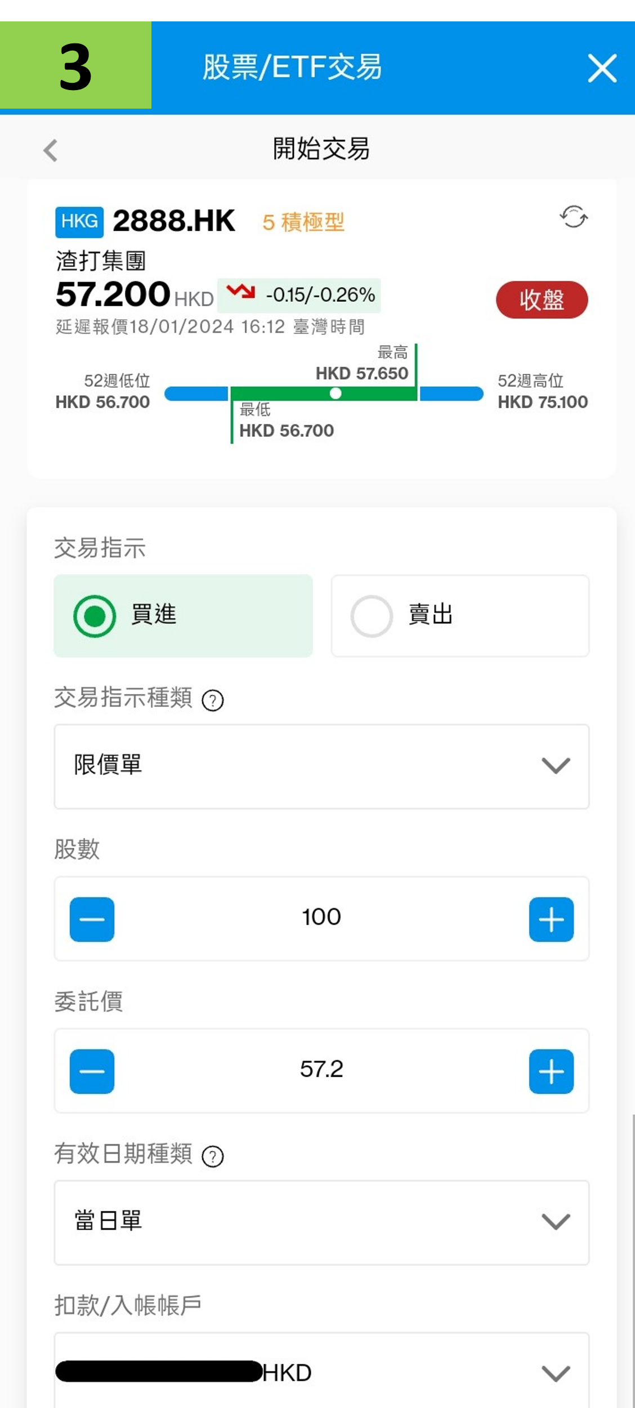Expand the 當日單 validity dropdown
The width and height of the screenshot is (635, 1408).
321,1222
